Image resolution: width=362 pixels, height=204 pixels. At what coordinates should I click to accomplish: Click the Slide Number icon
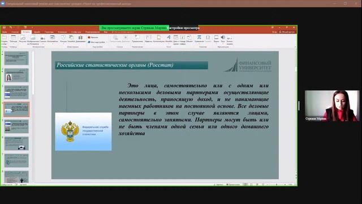(182, 40)
